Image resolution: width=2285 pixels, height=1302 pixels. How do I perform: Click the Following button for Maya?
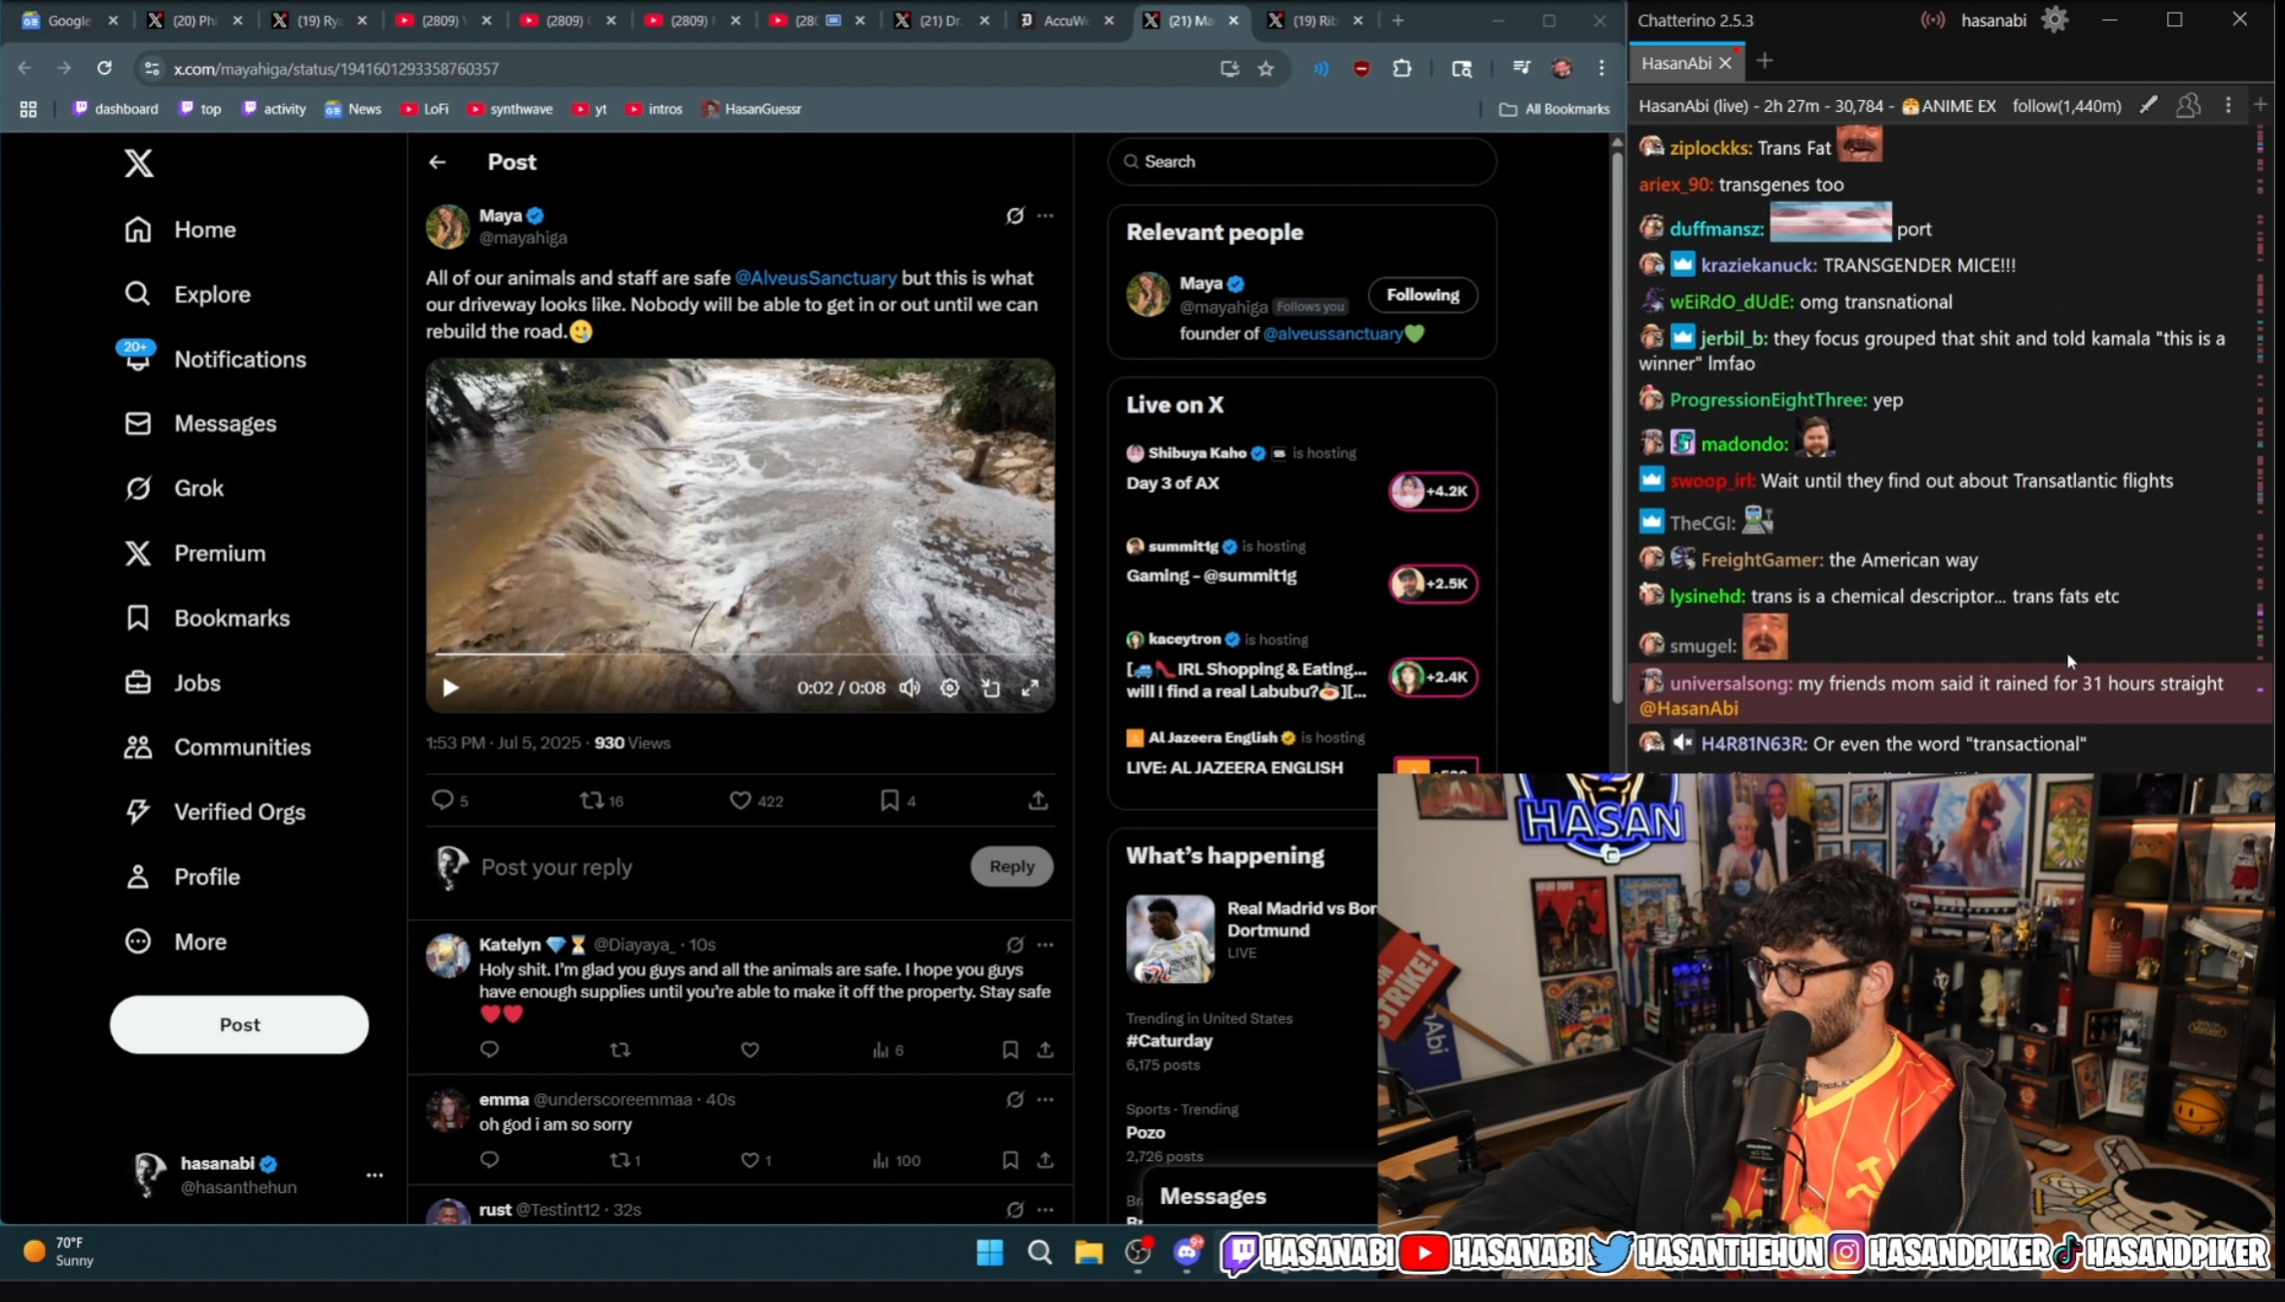[x=1423, y=295]
